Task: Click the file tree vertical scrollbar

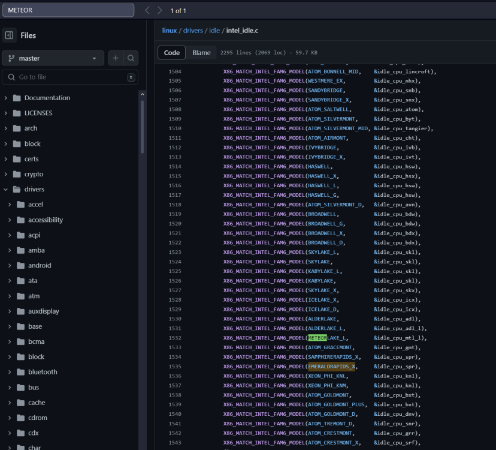Action: coord(143,127)
